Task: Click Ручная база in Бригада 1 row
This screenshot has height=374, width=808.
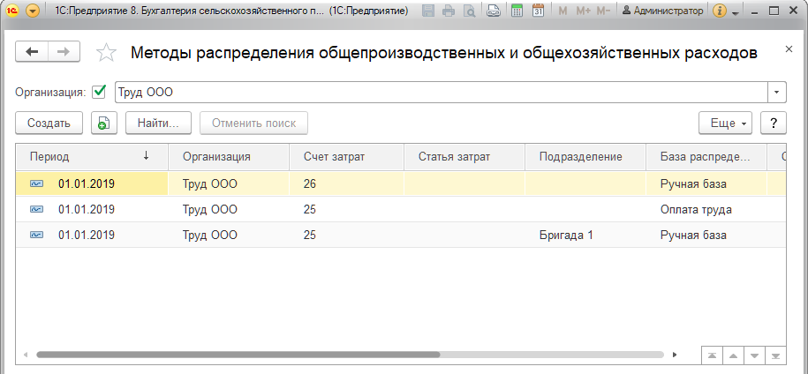Action: tap(693, 236)
